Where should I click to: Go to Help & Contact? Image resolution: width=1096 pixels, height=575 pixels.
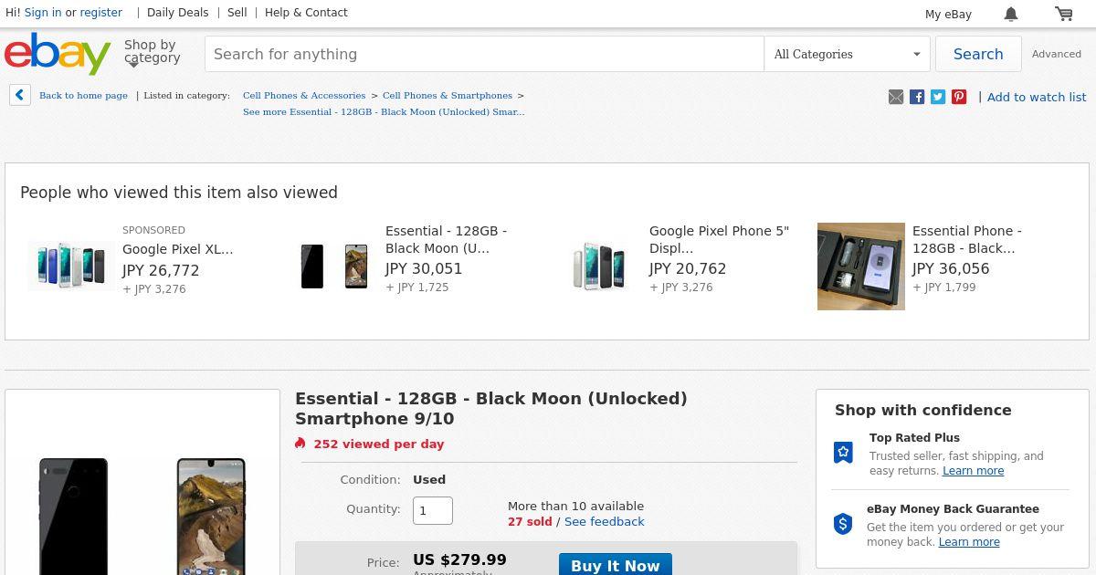306,13
